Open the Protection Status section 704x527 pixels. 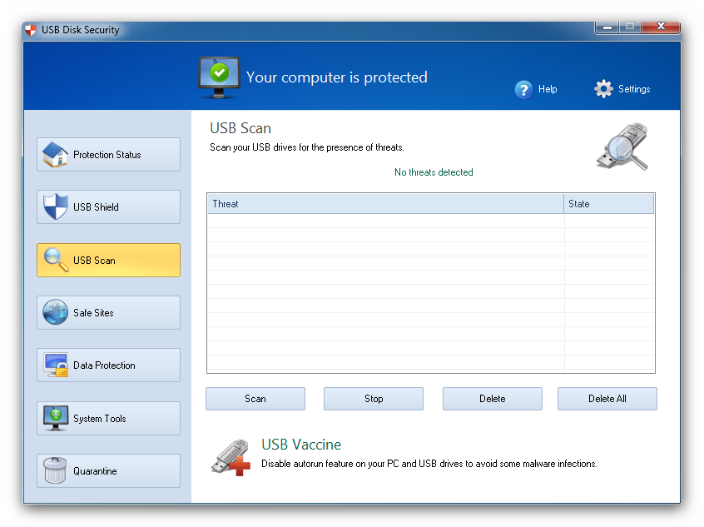click(109, 154)
